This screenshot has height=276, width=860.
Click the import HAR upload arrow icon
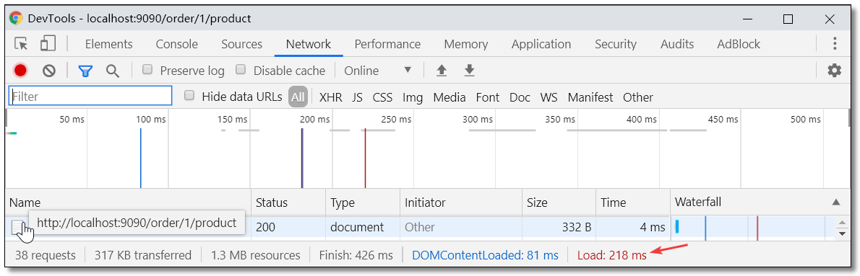pos(442,71)
